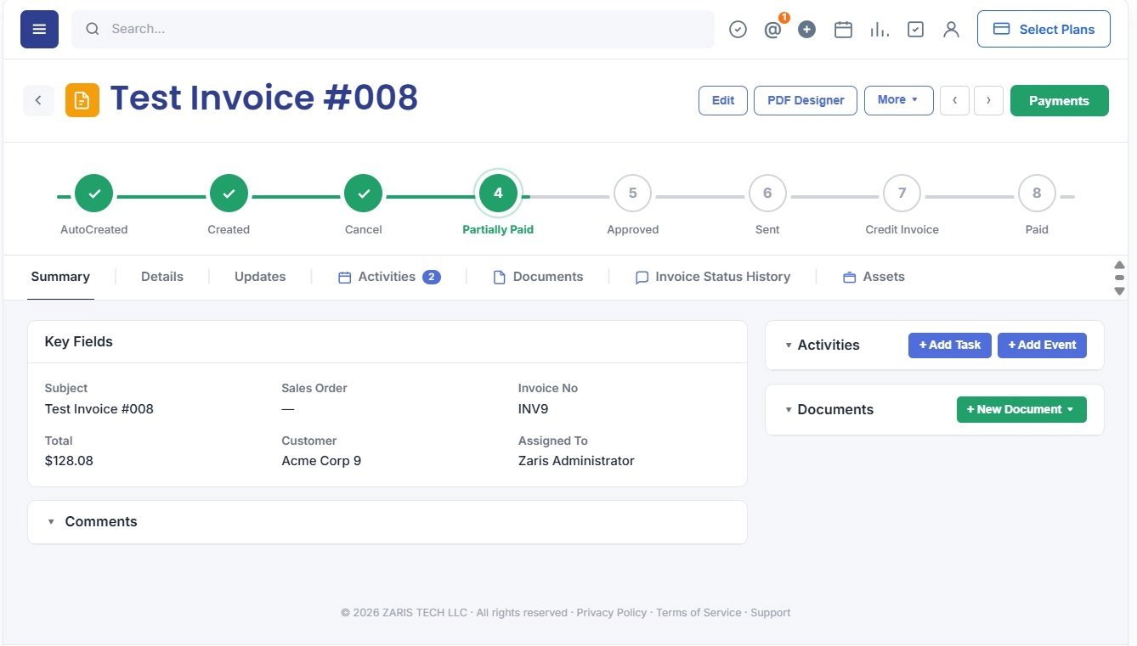Set status to Approved step 5
The width and height of the screenshot is (1137, 646).
[632, 194]
